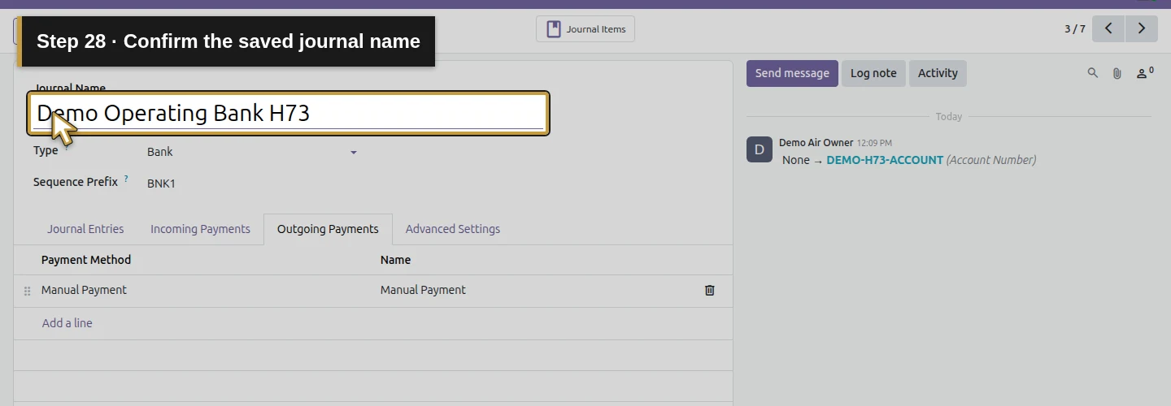Show the Sequence Prefix help tooltip
The width and height of the screenshot is (1171, 406).
click(126, 179)
